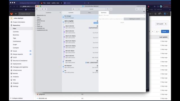180x101 pixels.
Task: Expand the SUBMODULES (0) section
Action: [x=36, y=30]
